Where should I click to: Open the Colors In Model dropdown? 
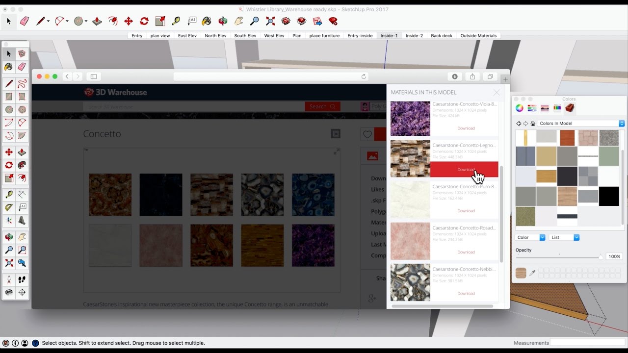pos(581,124)
